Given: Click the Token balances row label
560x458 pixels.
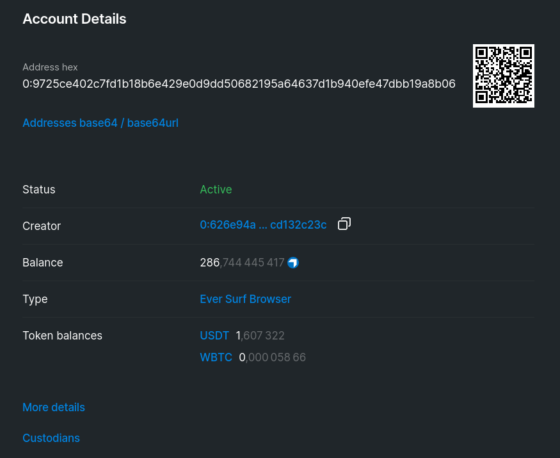Looking at the screenshot, I should click(63, 336).
